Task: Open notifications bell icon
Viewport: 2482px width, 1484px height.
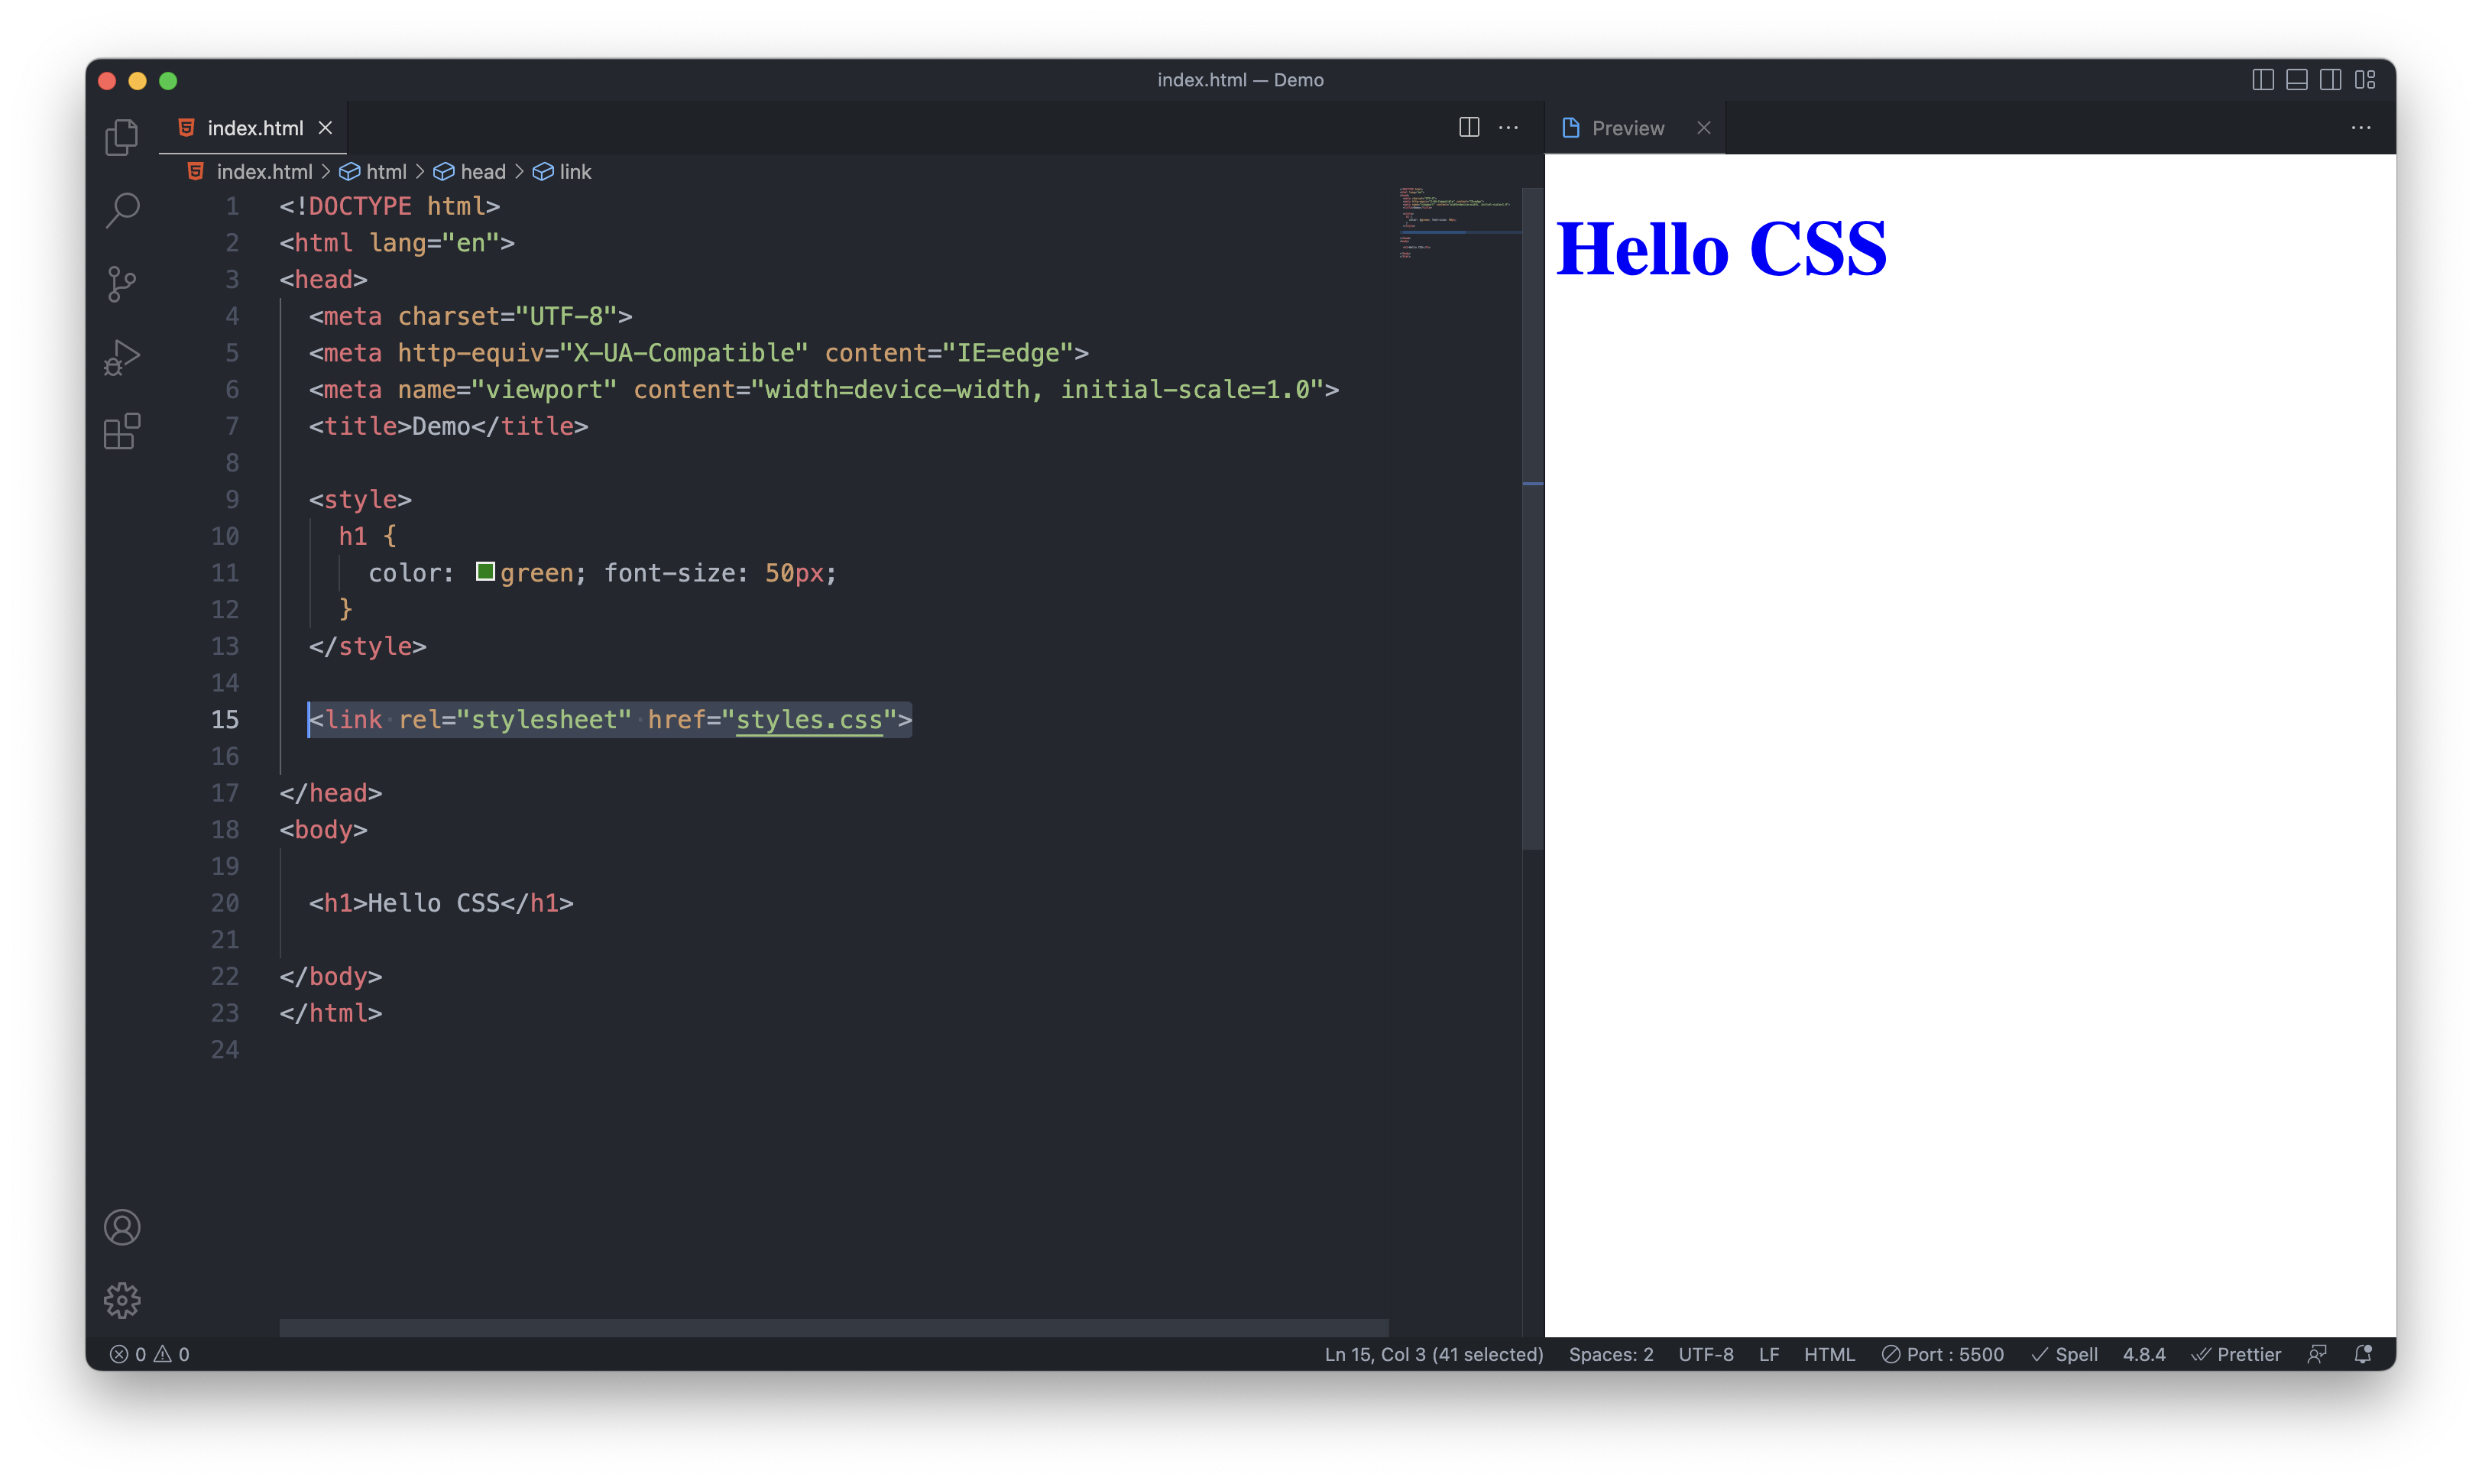Action: point(2363,1354)
